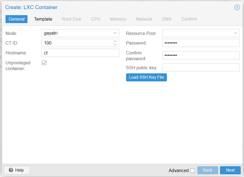This screenshot has width=244, height=177.
Task: Open the Help button with question icon
Action: [17, 170]
